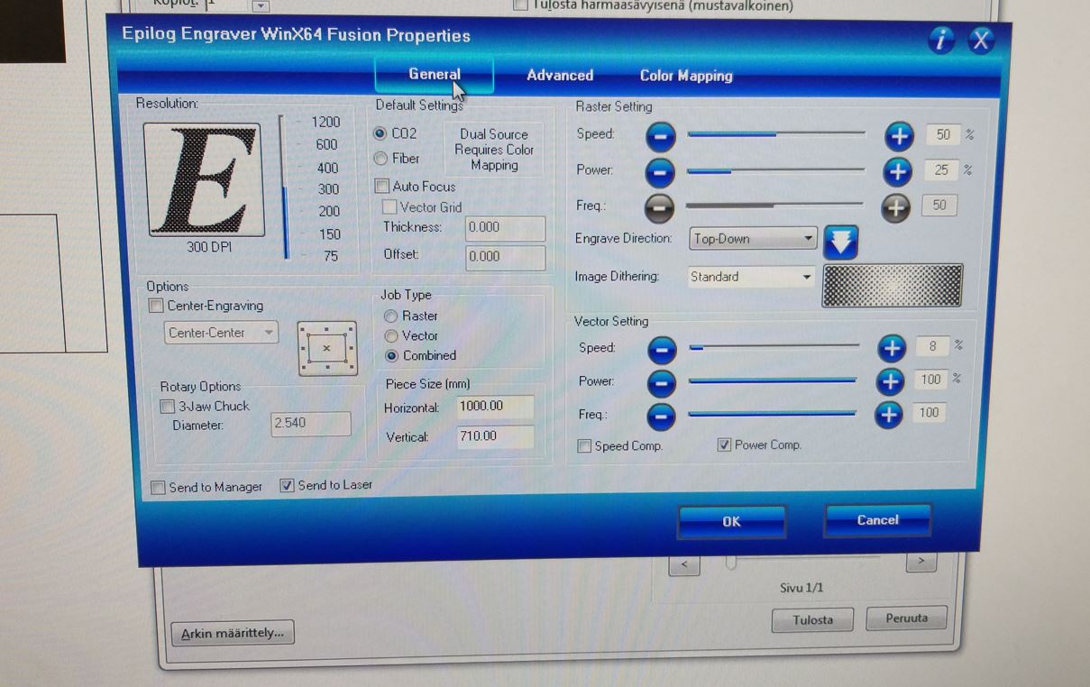Click the raster speed value box
The image size is (1090, 687).
coord(943,135)
